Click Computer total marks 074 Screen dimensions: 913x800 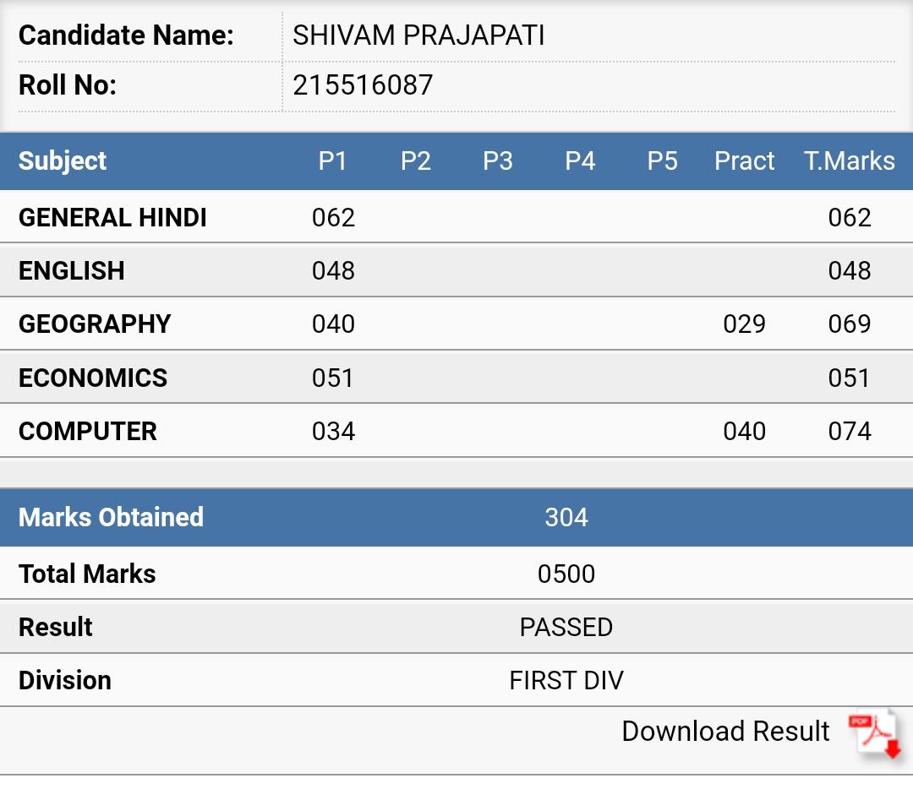(850, 432)
